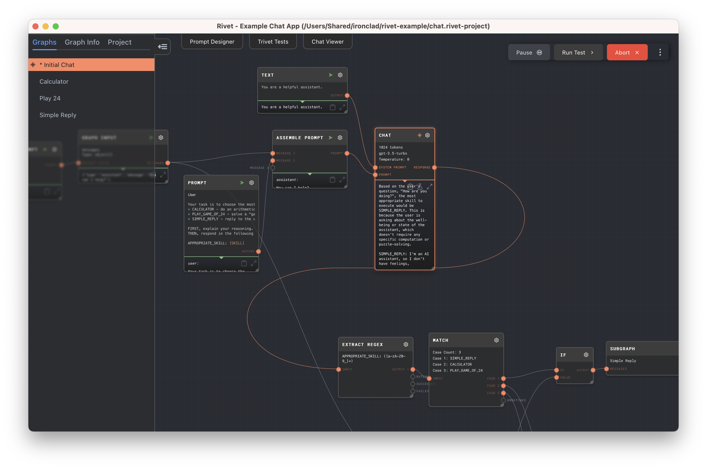The height and width of the screenshot is (469, 707).
Task: Copy Text node output with clipboard icon
Action: pyautogui.click(x=332, y=107)
